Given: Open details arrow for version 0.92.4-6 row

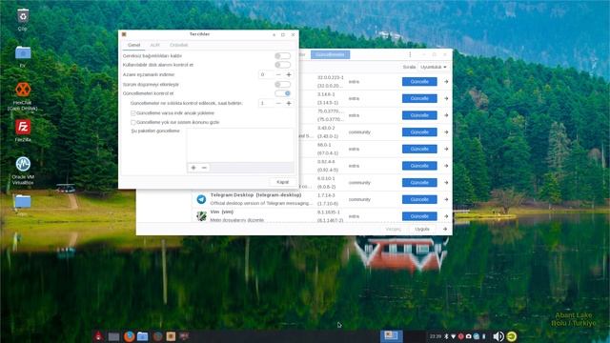Looking at the screenshot, I should pyautogui.click(x=446, y=166).
